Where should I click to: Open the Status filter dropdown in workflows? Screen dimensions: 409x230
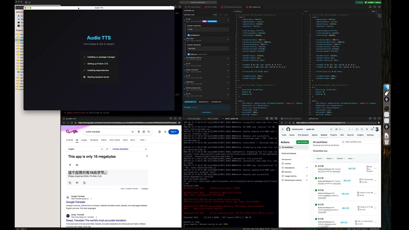pyautogui.click(x=330, y=158)
